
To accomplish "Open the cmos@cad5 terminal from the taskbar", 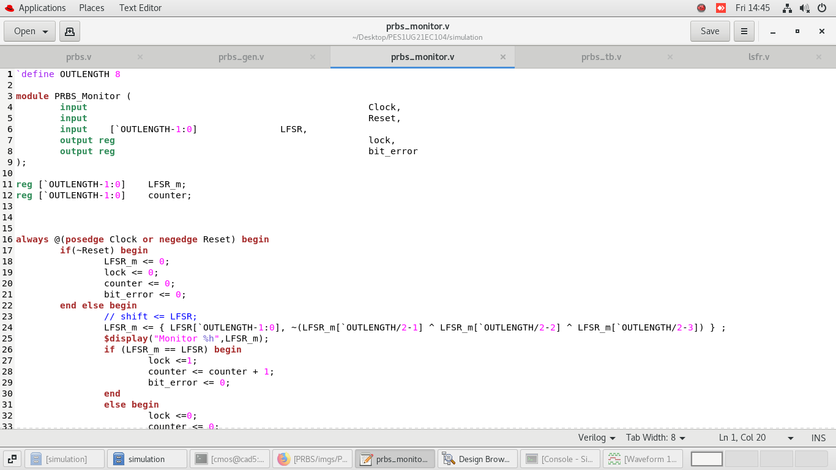I will click(x=230, y=458).
